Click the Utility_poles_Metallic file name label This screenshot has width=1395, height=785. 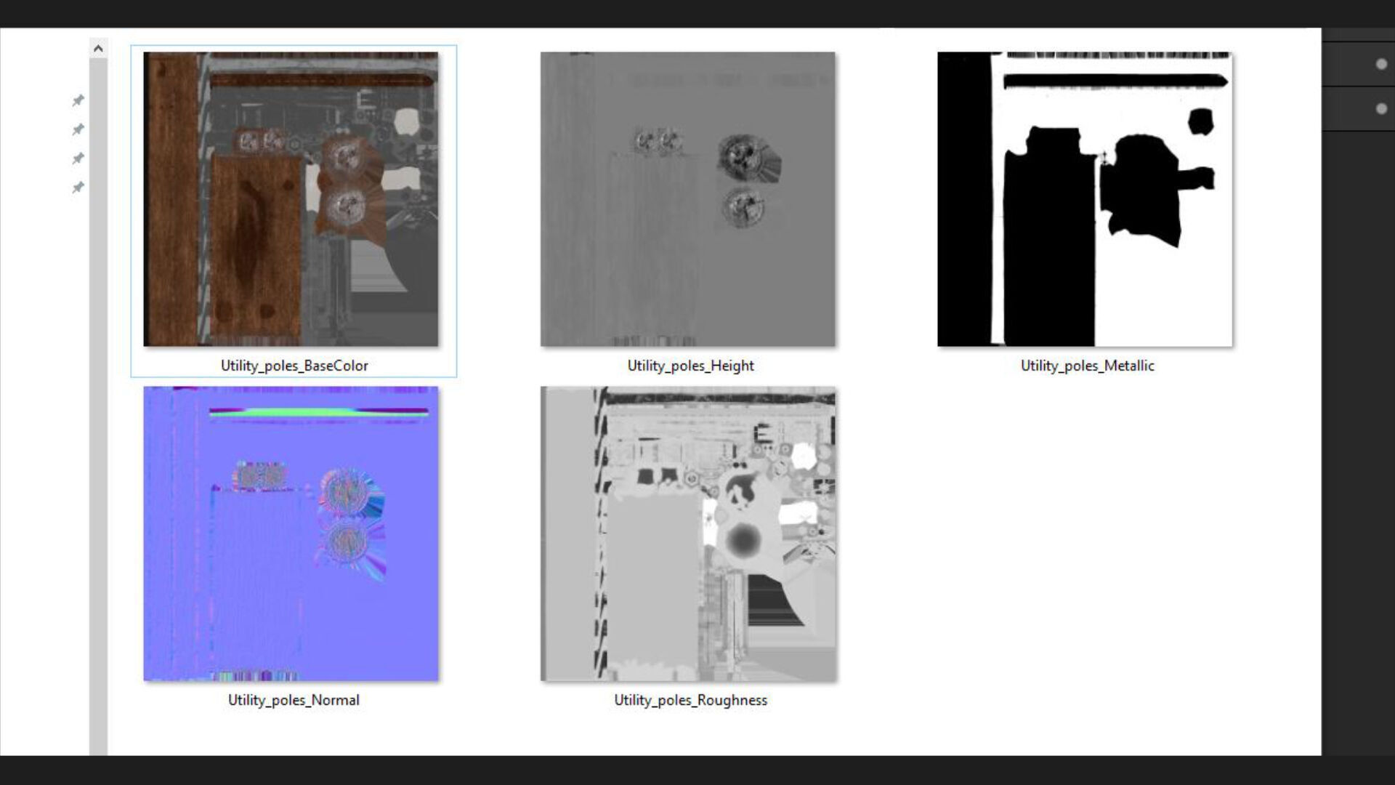pyautogui.click(x=1087, y=366)
